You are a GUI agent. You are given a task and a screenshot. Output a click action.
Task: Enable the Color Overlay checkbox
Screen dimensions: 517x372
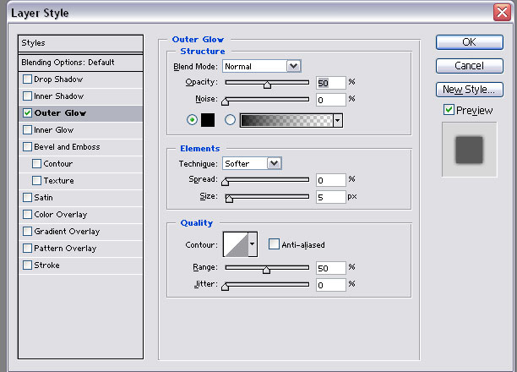pos(27,214)
